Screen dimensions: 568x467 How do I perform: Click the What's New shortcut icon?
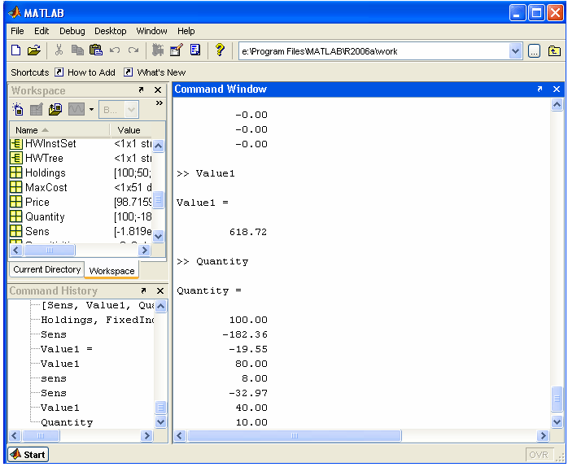pos(128,72)
